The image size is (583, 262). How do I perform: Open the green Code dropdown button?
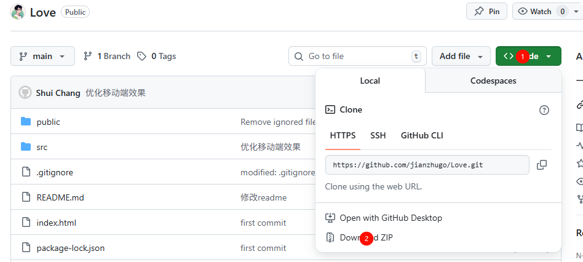pyautogui.click(x=528, y=56)
